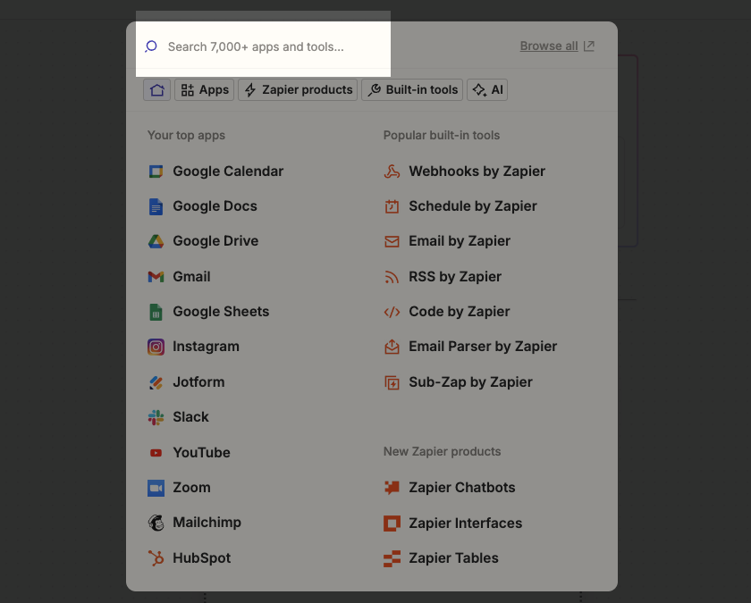This screenshot has height=603, width=751.
Task: Choose Google Calendar from top apps
Action: (228, 172)
